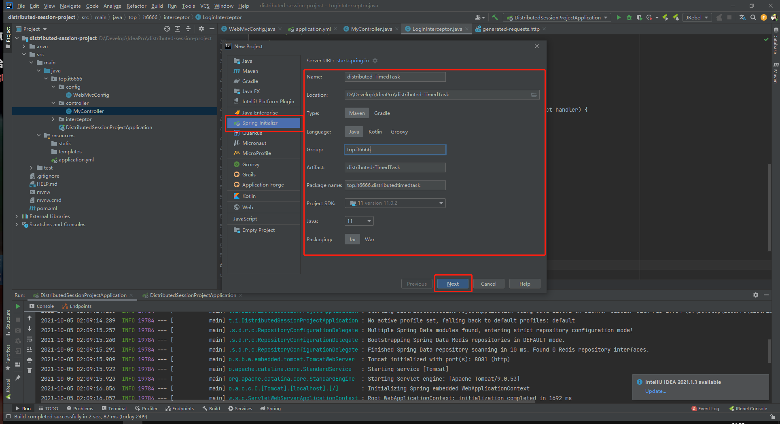Screen dimensions: 780x424
Task: Click Run with JRebel rocket icon
Action: point(665,17)
